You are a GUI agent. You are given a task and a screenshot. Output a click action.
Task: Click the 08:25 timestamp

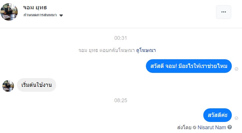tap(121, 100)
